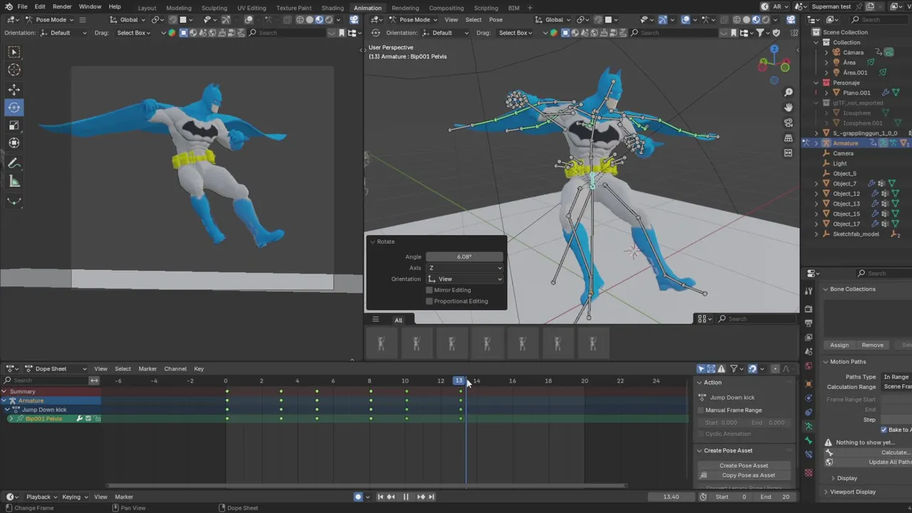Select the Rotate tool in left toolbar
Image resolution: width=912 pixels, height=513 pixels.
click(14, 107)
